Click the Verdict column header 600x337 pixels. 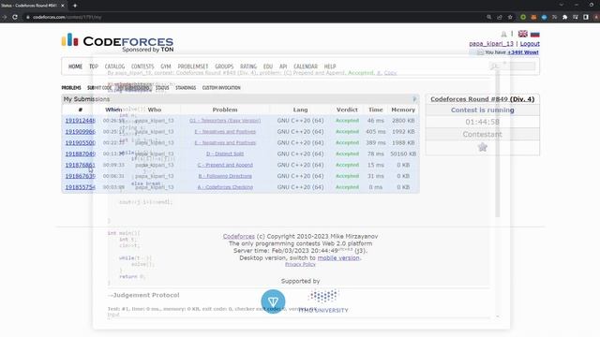(x=347, y=110)
